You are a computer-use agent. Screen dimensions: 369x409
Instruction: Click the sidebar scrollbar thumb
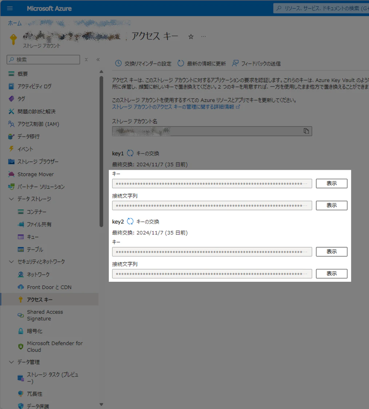[x=101, y=152]
